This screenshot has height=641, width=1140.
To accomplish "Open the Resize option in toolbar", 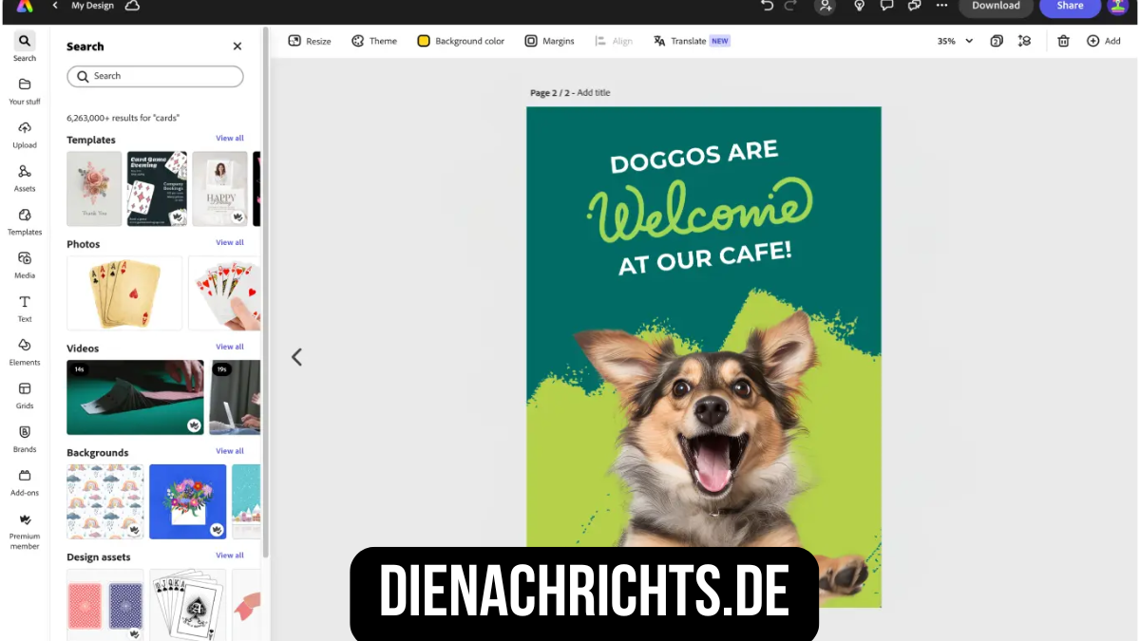I will point(310,41).
